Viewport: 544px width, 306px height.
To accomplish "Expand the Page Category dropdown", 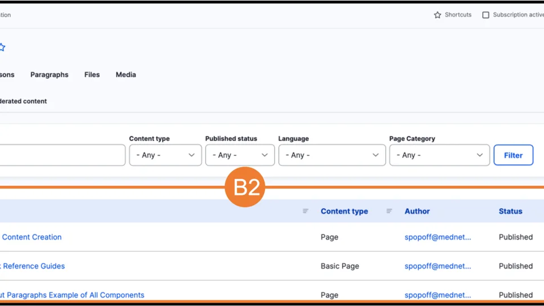I will 439,155.
